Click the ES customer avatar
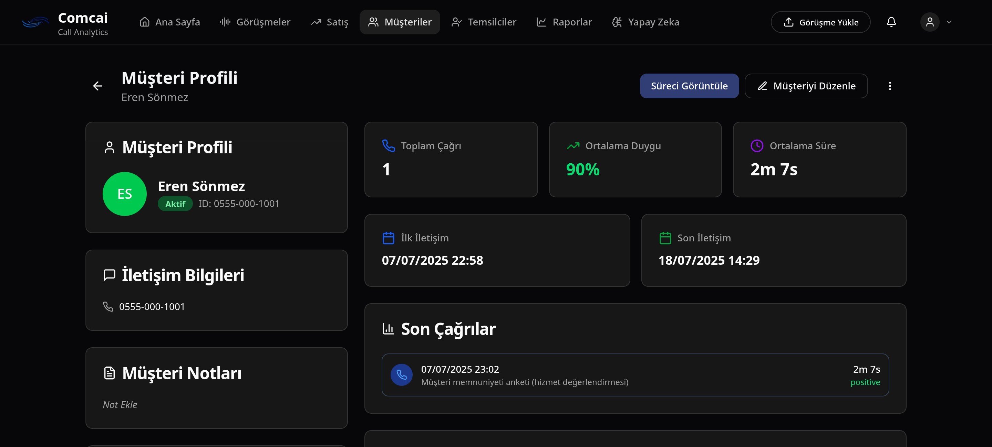The width and height of the screenshot is (992, 447). coord(124,194)
